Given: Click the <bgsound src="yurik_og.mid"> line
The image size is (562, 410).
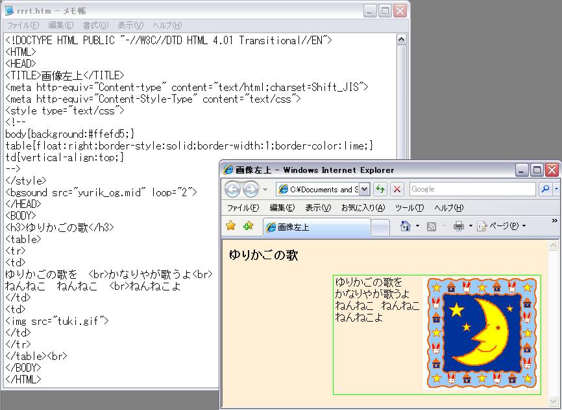Looking at the screenshot, I should click(101, 192).
